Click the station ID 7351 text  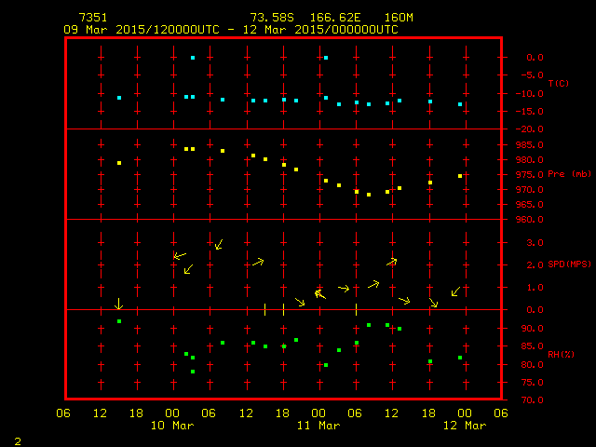pyautogui.click(x=93, y=18)
